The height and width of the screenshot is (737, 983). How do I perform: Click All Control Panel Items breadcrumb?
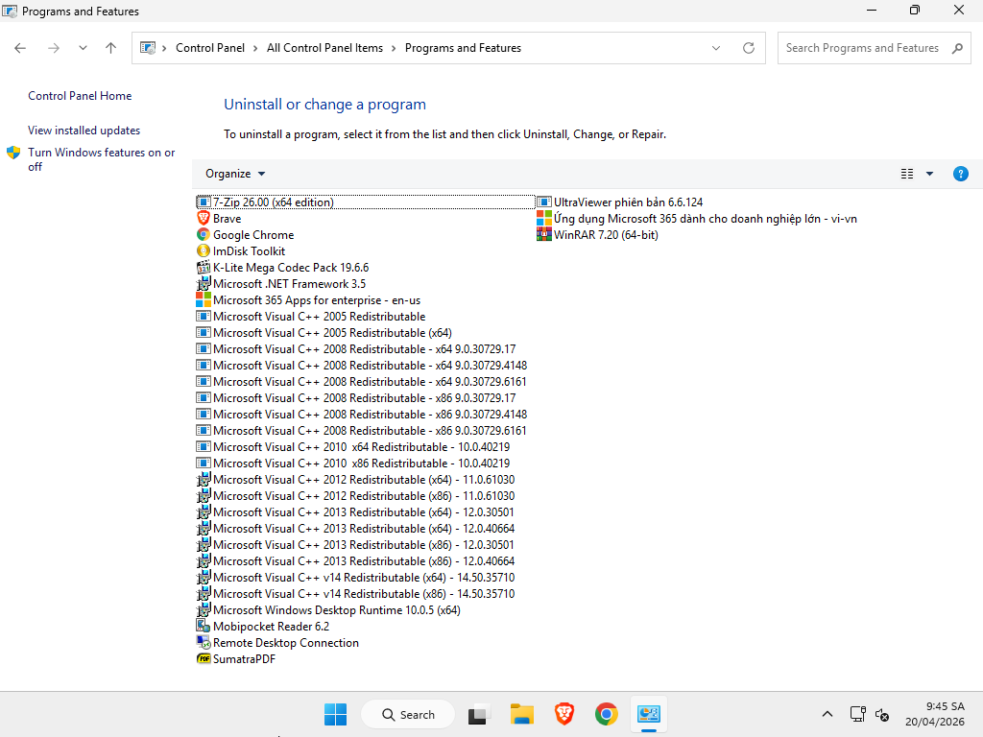coord(324,48)
